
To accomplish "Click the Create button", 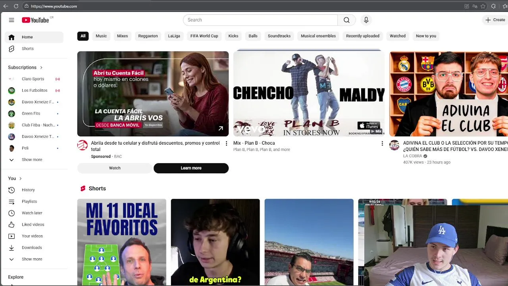I will [x=495, y=20].
